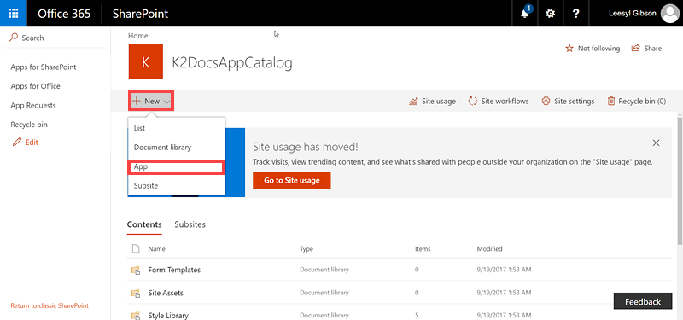Switch to the Contents tab
683x320 pixels.
(x=144, y=224)
